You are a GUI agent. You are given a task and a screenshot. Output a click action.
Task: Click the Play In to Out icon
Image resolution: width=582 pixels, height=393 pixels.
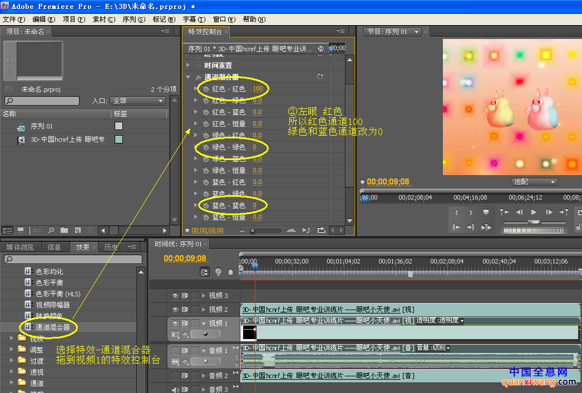[486, 227]
